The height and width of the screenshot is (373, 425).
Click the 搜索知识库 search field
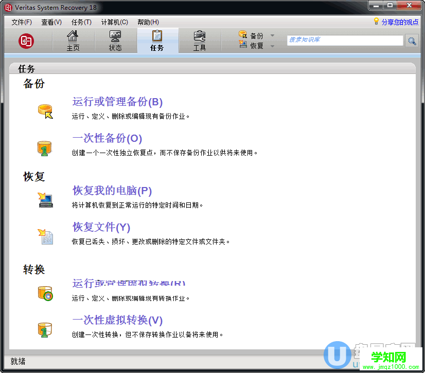(x=345, y=40)
